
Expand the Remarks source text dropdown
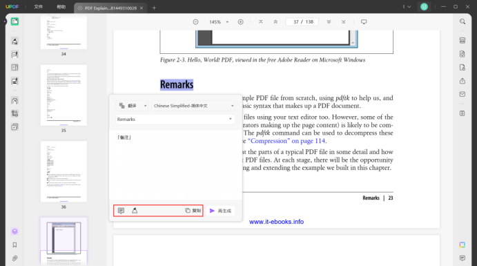click(175, 120)
